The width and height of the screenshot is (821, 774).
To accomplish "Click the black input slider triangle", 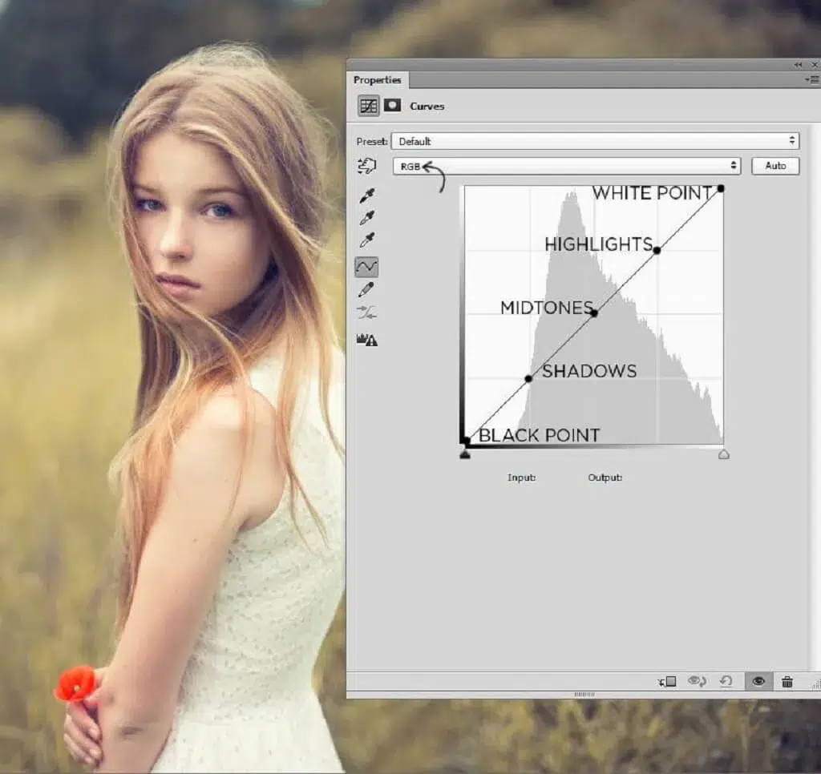I will pos(465,454).
